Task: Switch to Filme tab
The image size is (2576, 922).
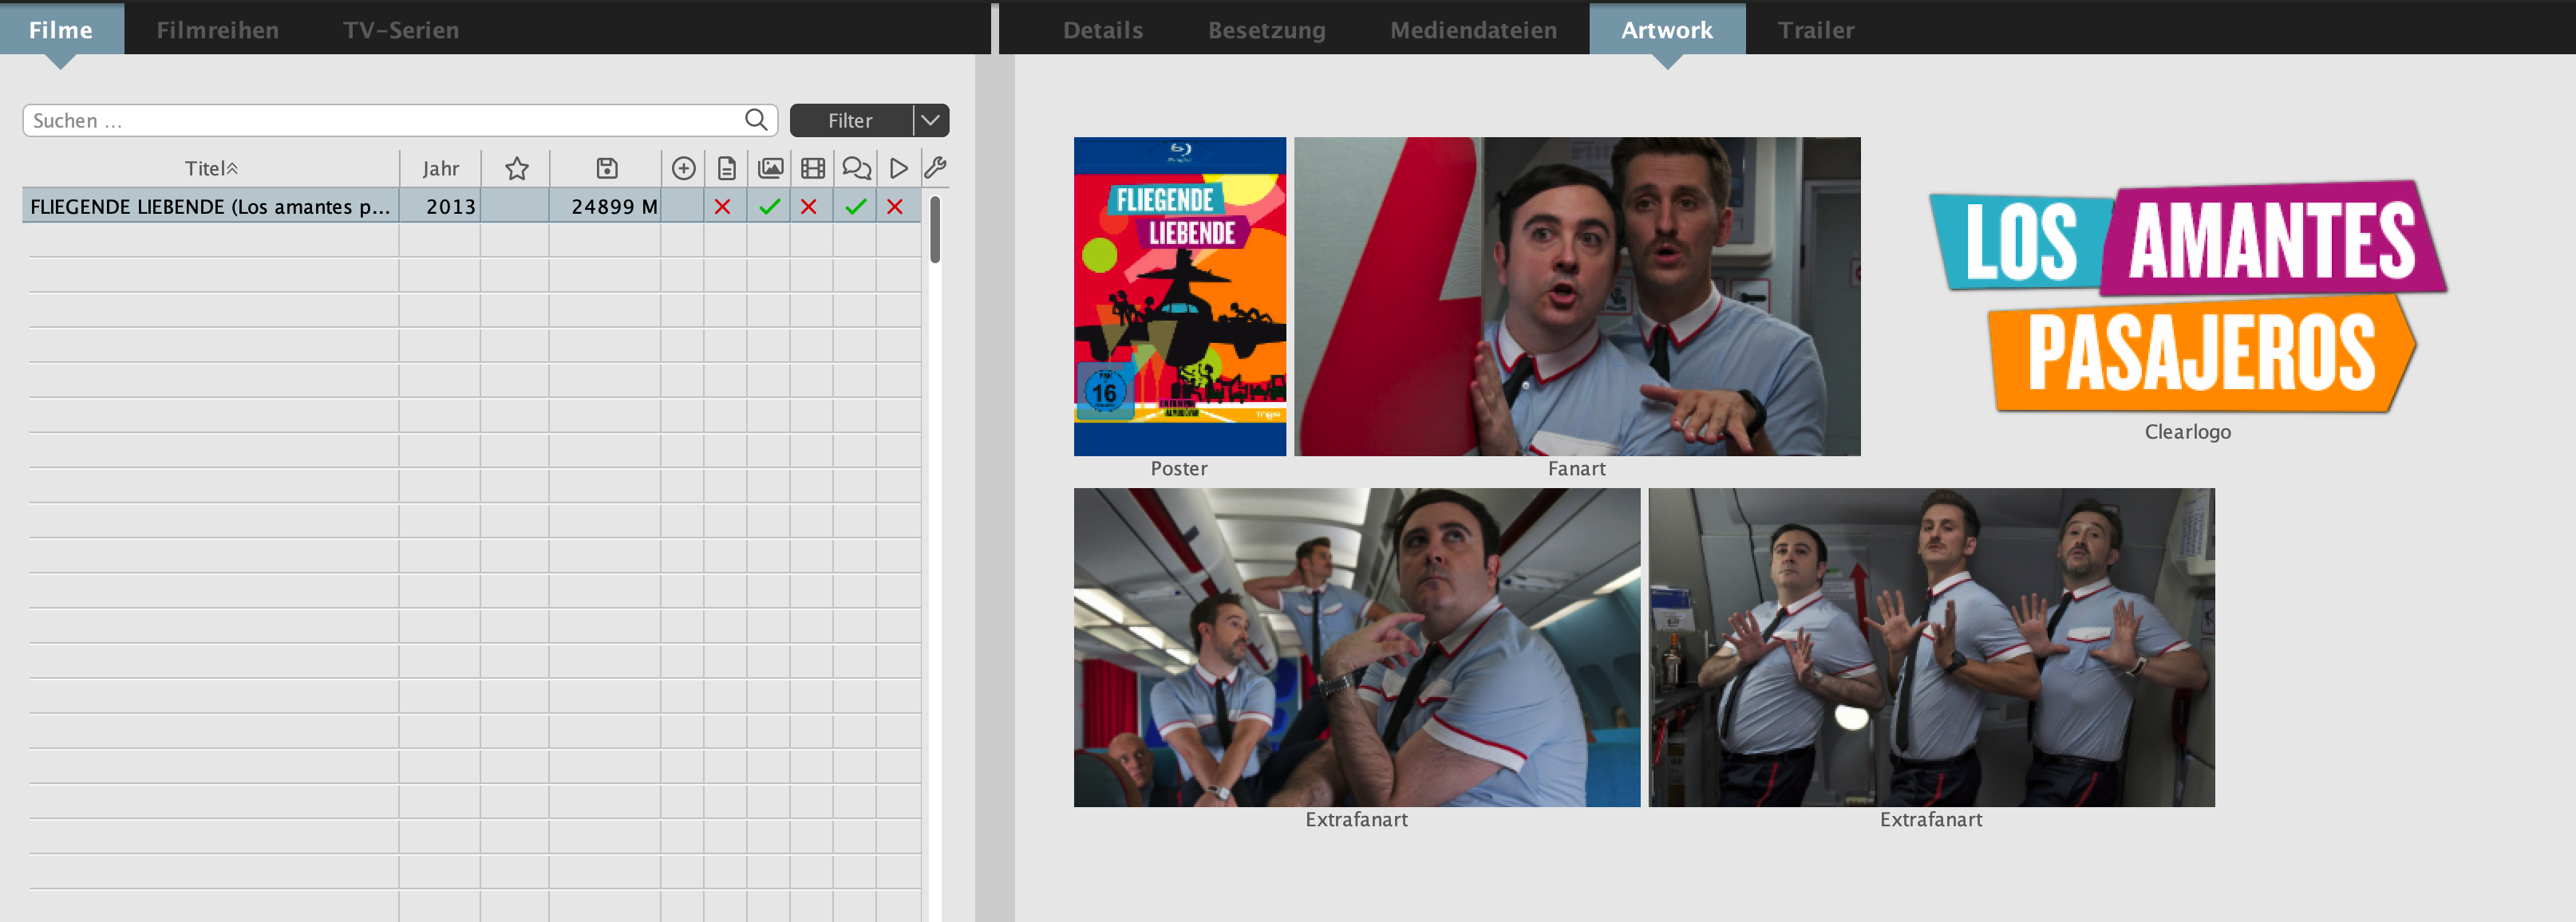Action: [61, 29]
